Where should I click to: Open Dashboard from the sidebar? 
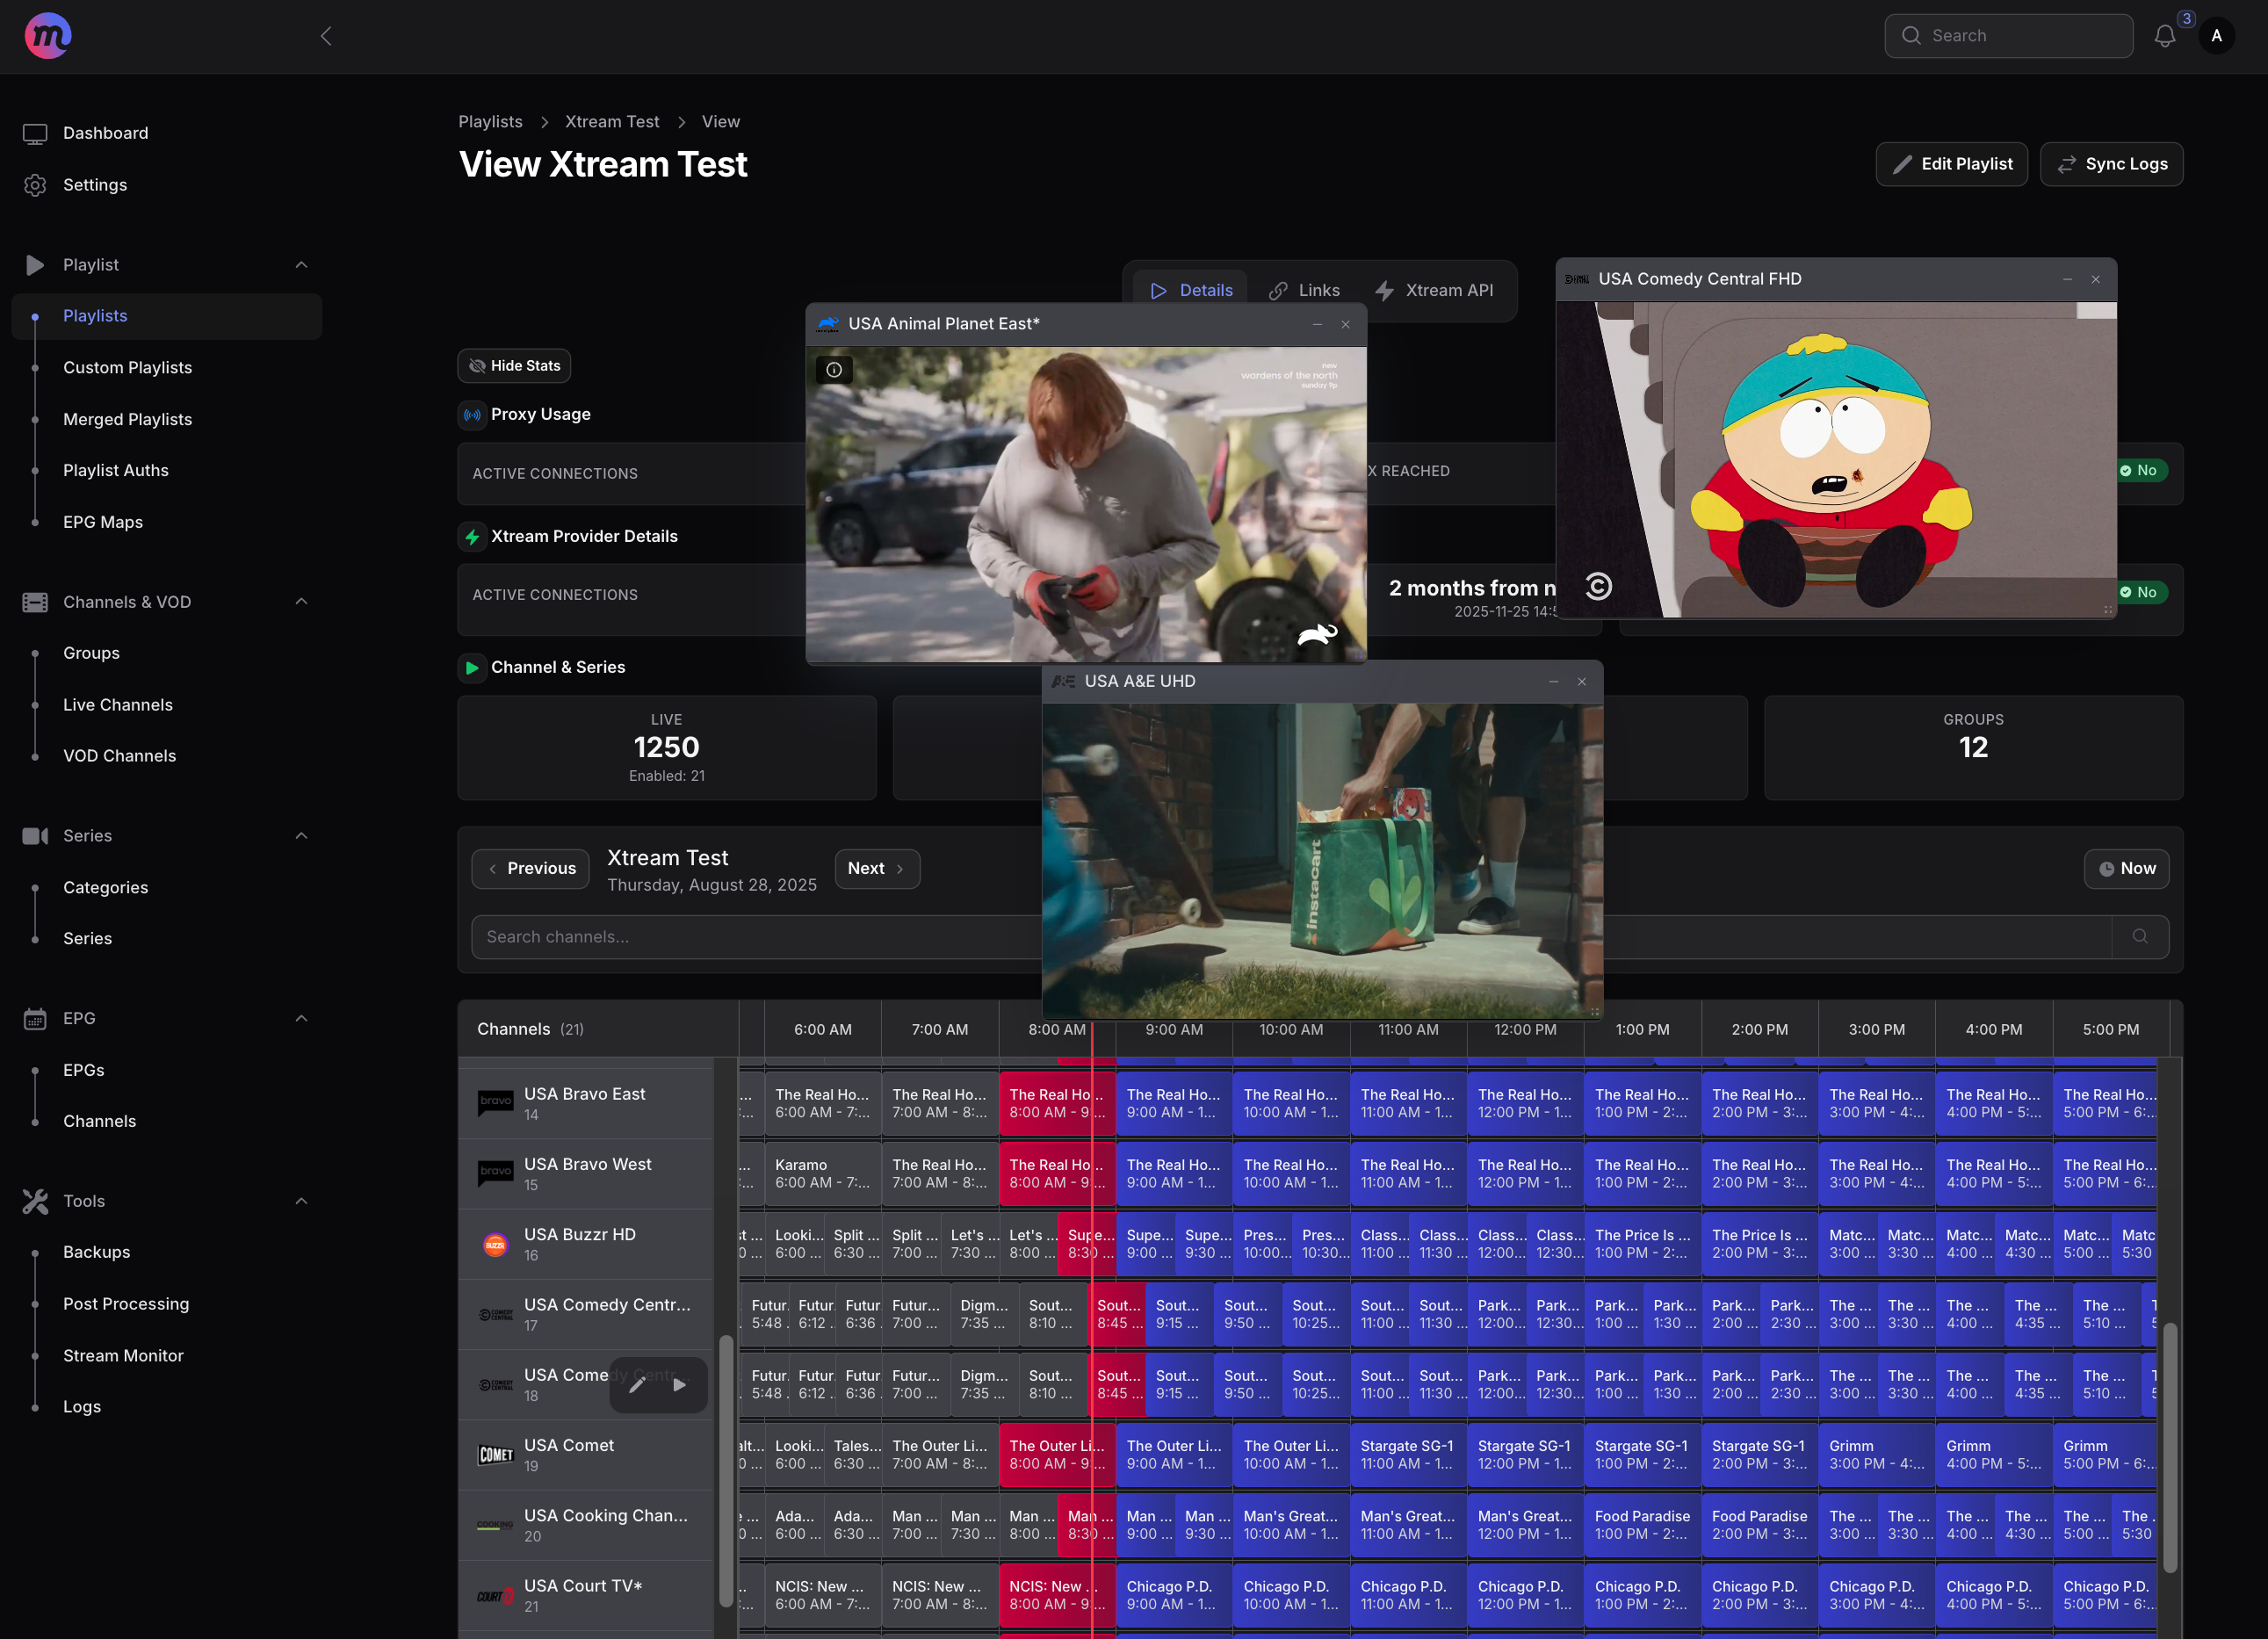coord(105,133)
